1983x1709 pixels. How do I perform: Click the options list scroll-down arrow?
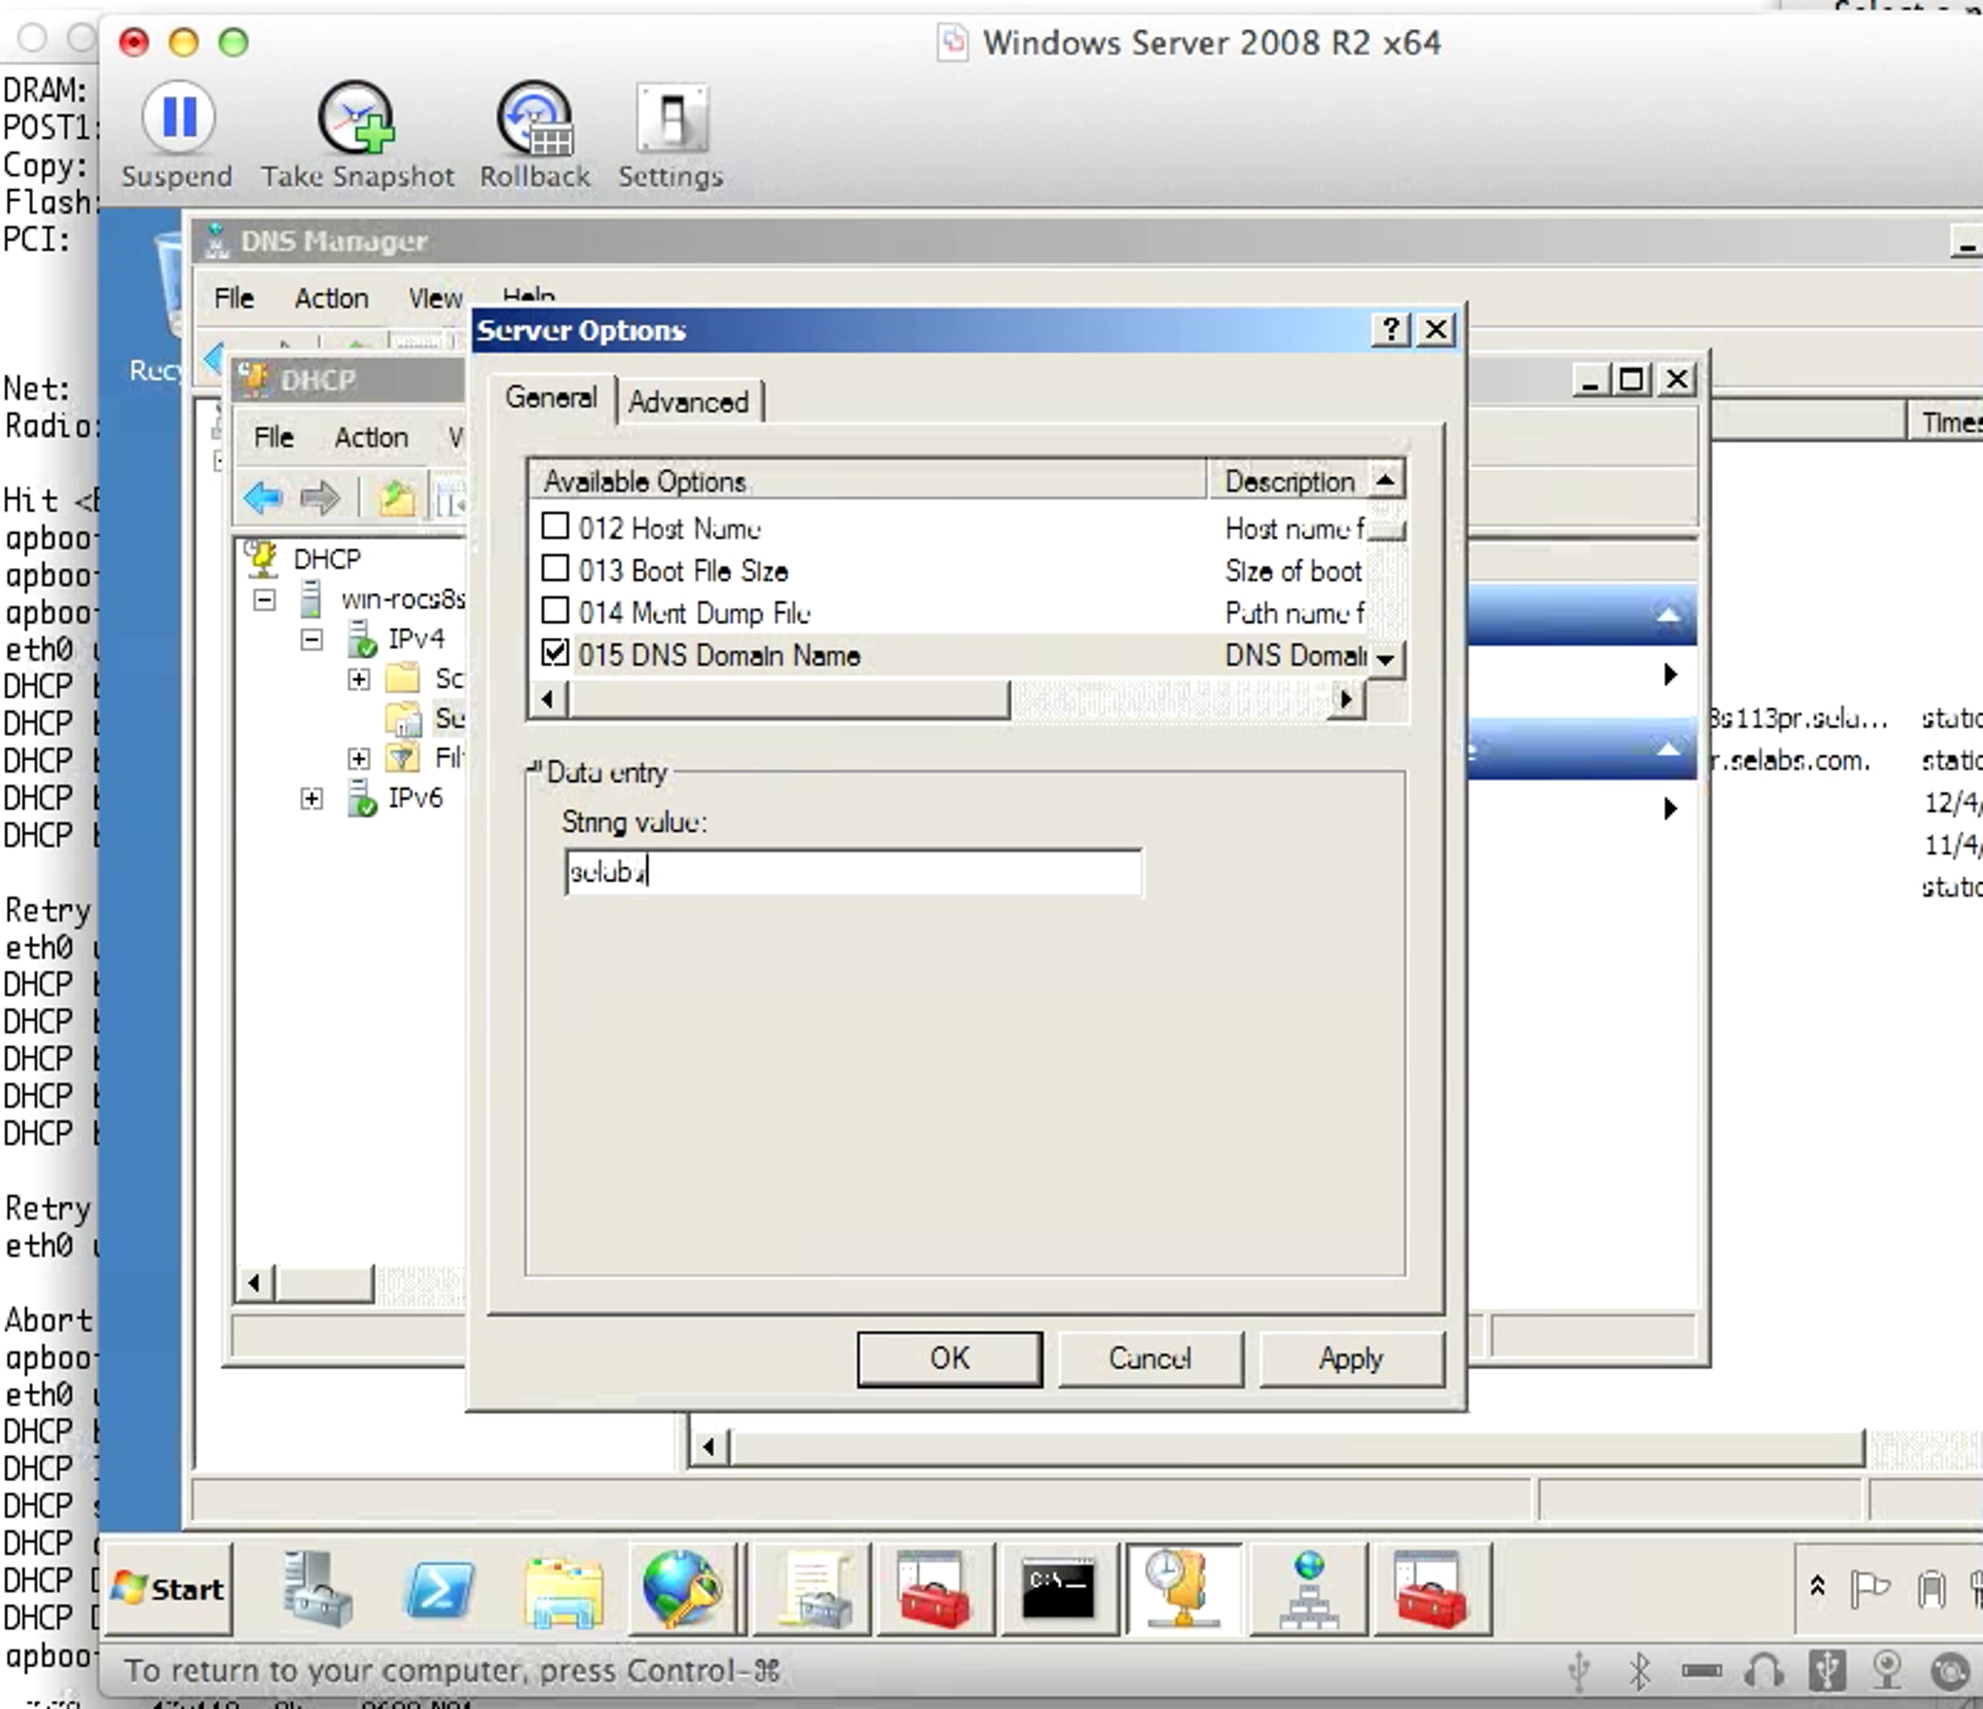coord(1385,658)
